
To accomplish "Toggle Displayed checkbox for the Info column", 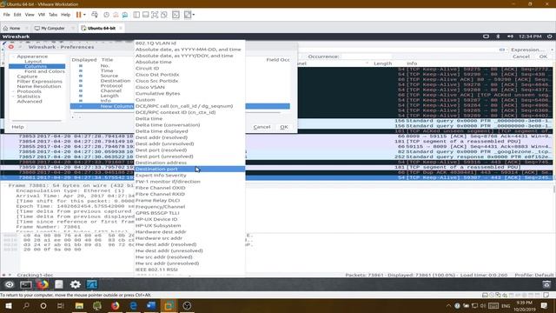I will (x=81, y=101).
